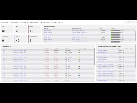Screen dimensions: 137x103
Task: Open the Manufacturing menu
Action: (x=35, y=22)
